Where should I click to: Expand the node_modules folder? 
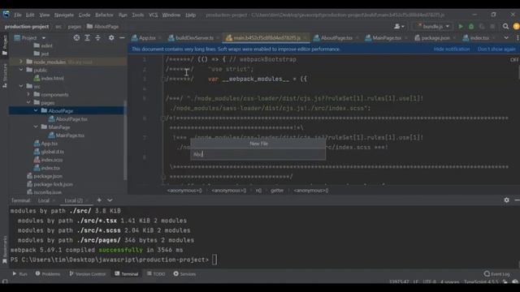pos(21,62)
